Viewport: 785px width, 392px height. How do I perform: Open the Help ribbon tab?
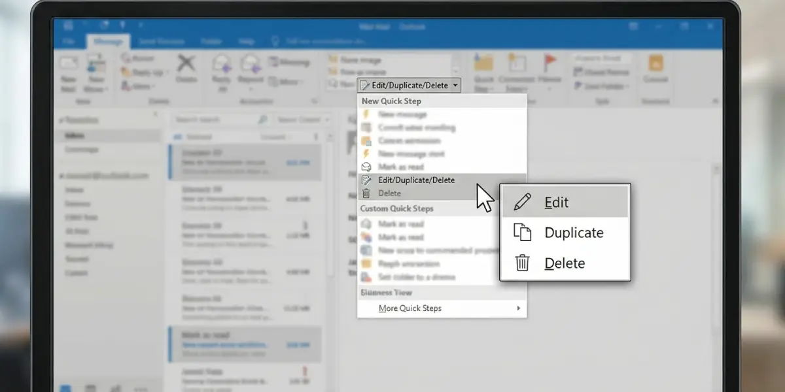pos(247,41)
